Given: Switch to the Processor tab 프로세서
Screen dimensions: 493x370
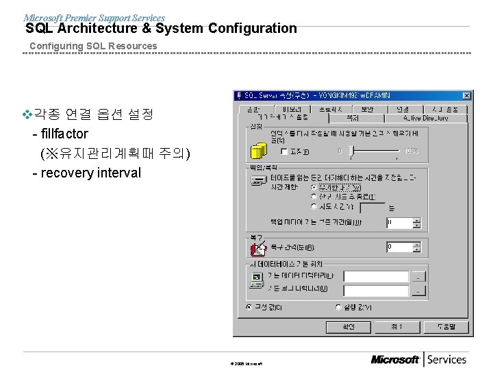Looking at the screenshot, I should (331, 110).
